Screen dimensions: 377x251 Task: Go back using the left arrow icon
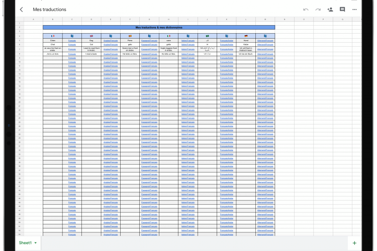coord(22,10)
